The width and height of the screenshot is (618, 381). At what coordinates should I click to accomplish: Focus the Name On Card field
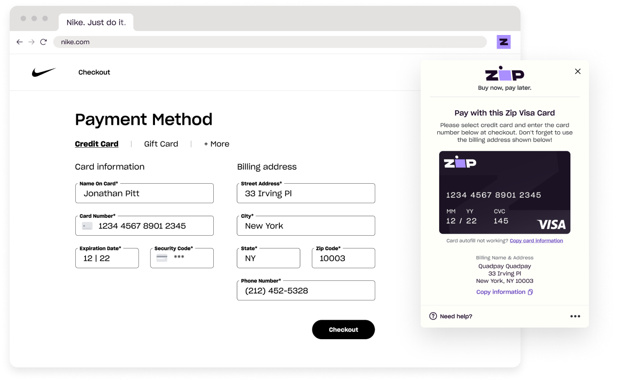144,193
